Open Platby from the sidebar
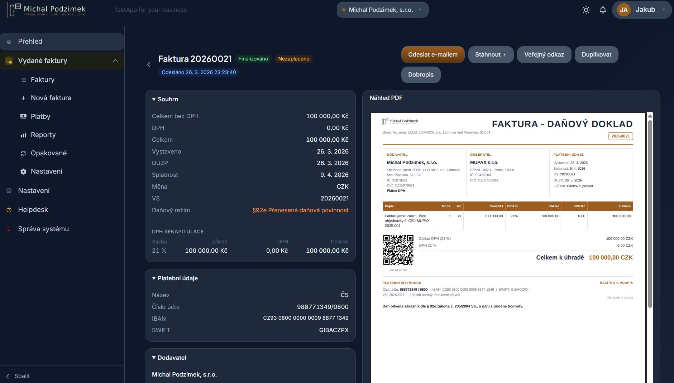The width and height of the screenshot is (674, 383). pyautogui.click(x=40, y=116)
